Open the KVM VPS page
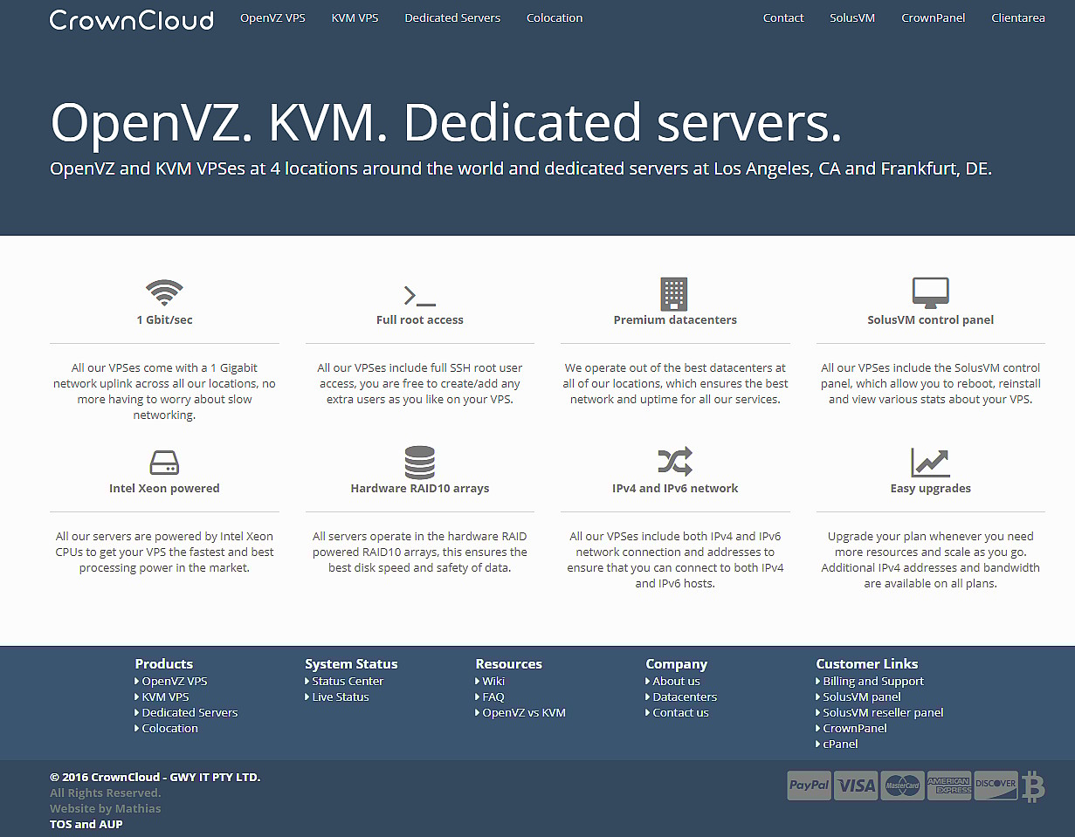Viewport: 1075px width, 837px height. pyautogui.click(x=355, y=17)
